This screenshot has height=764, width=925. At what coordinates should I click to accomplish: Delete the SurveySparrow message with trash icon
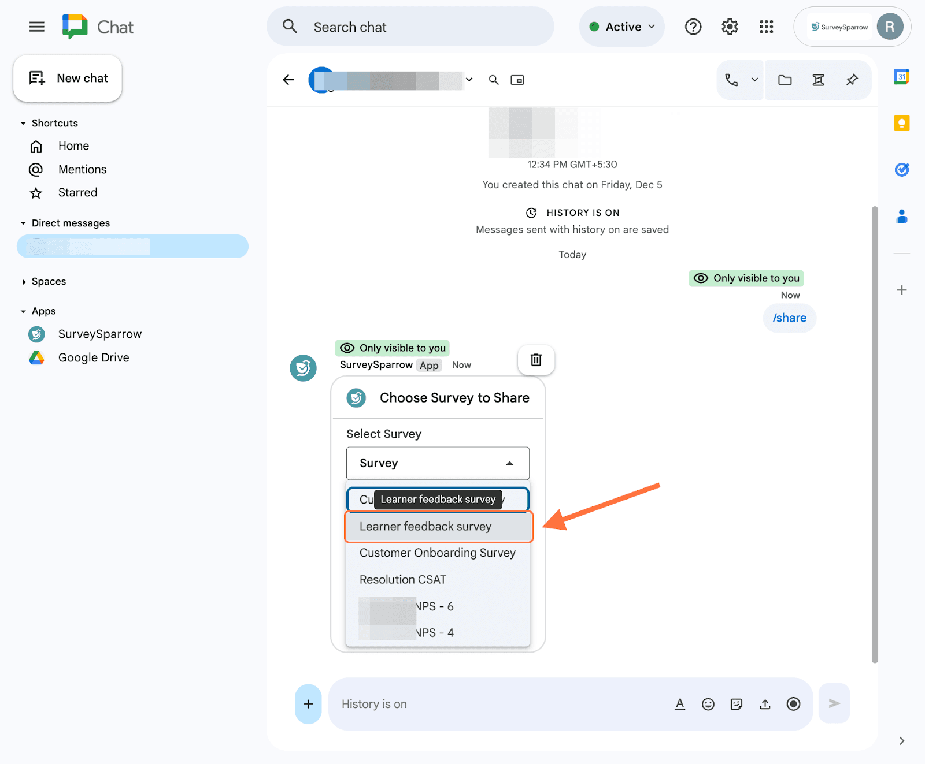tap(536, 360)
